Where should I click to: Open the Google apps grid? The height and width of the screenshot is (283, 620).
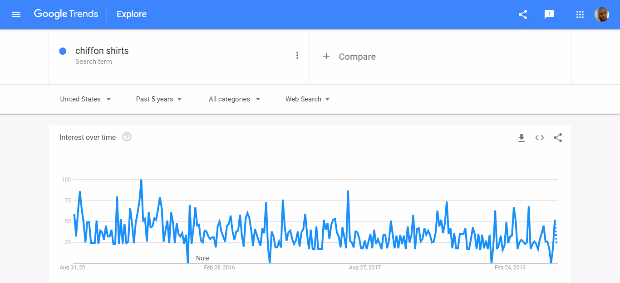coord(580,14)
